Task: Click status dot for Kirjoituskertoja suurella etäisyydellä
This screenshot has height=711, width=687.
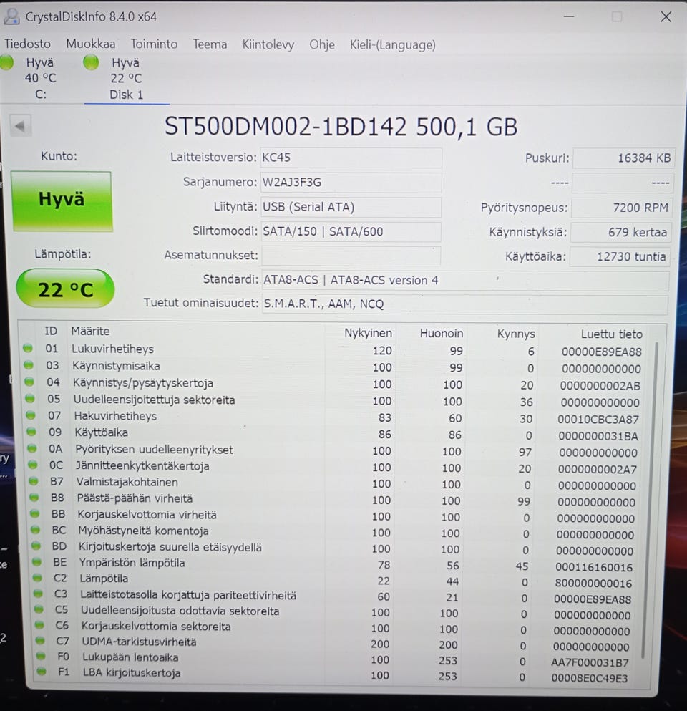Action: [x=36, y=546]
